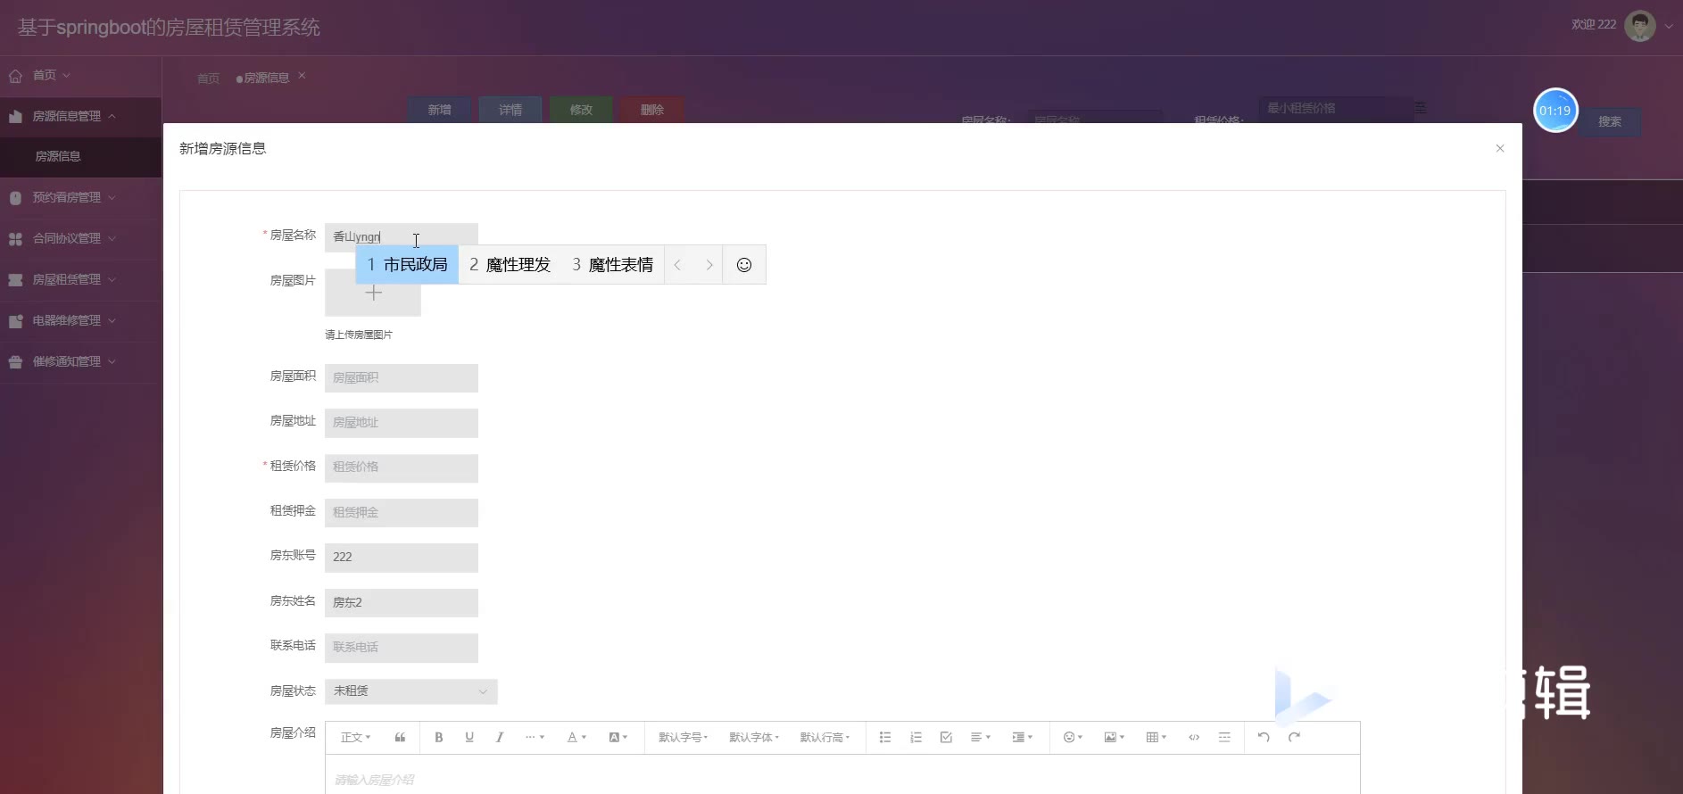Click the 房东姓名 field containing 房东2
The width and height of the screenshot is (1683, 794).
coord(402,603)
